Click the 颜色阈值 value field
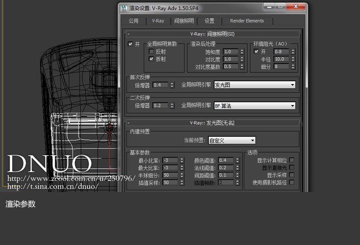This screenshot has width=360, height=245. (x=226, y=160)
